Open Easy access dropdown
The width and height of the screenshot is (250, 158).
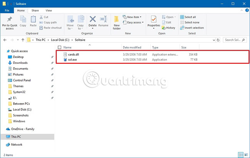[133, 22]
